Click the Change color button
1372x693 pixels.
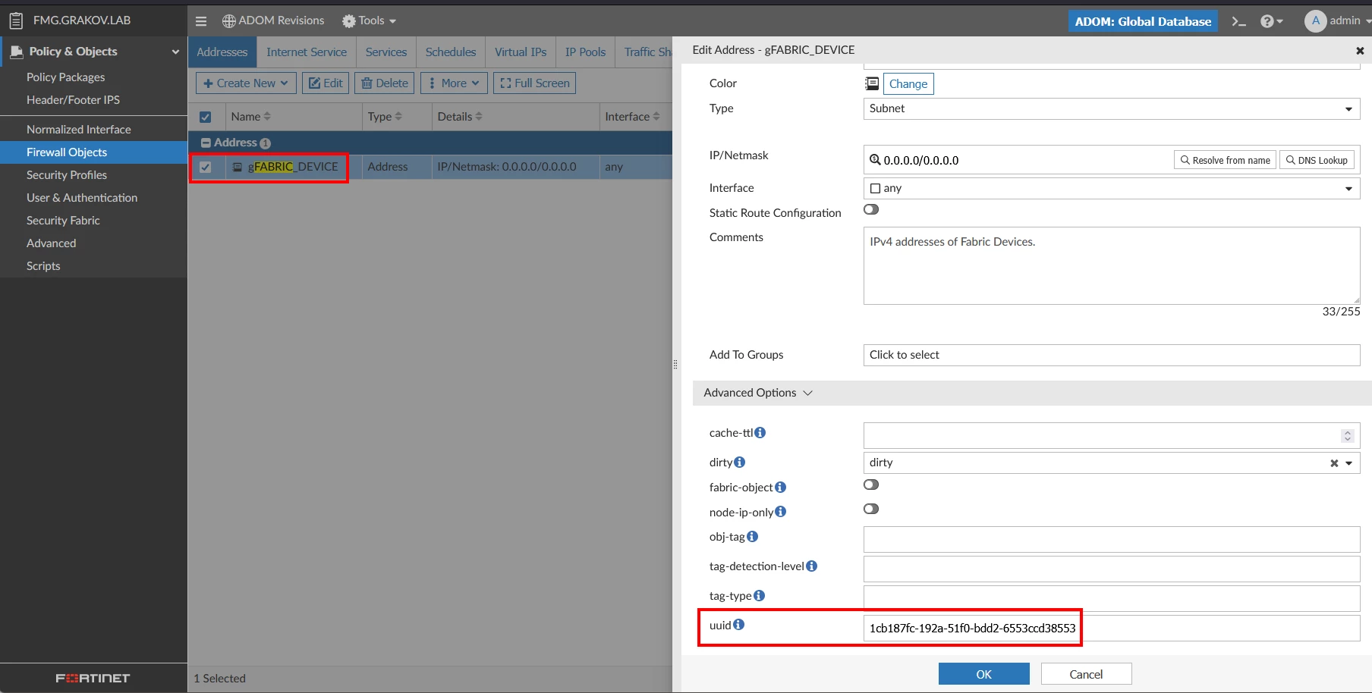click(908, 83)
